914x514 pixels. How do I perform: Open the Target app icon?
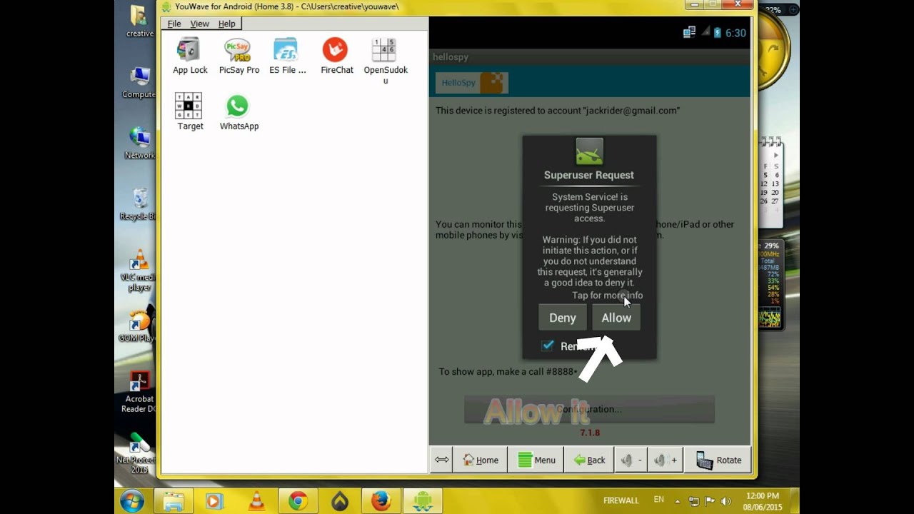[190, 112]
